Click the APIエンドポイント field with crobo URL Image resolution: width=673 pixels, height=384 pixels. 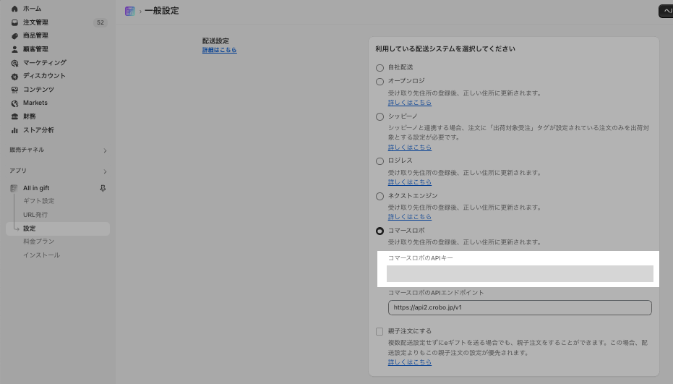point(520,307)
